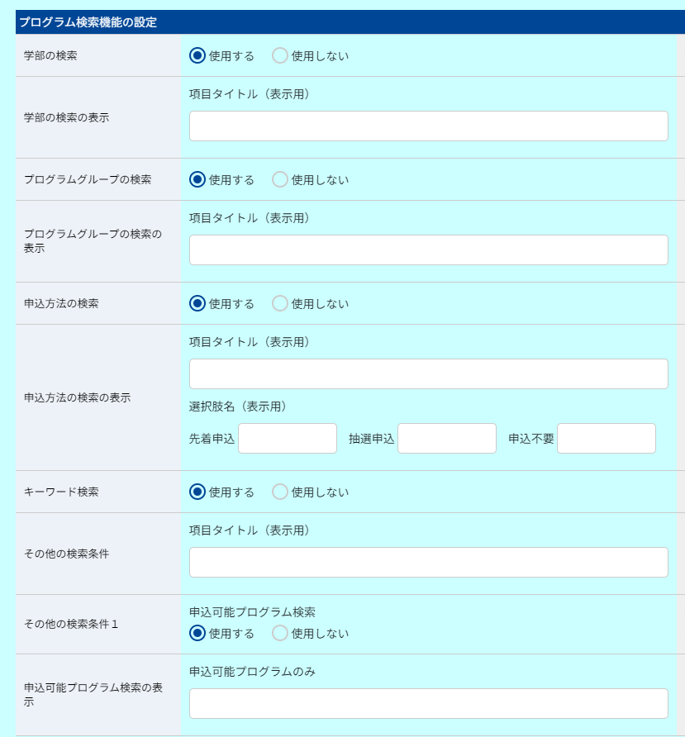Viewport: 685px width, 737px height.
Task: Select 使用しない for 申込方法の検索
Action: pyautogui.click(x=280, y=303)
